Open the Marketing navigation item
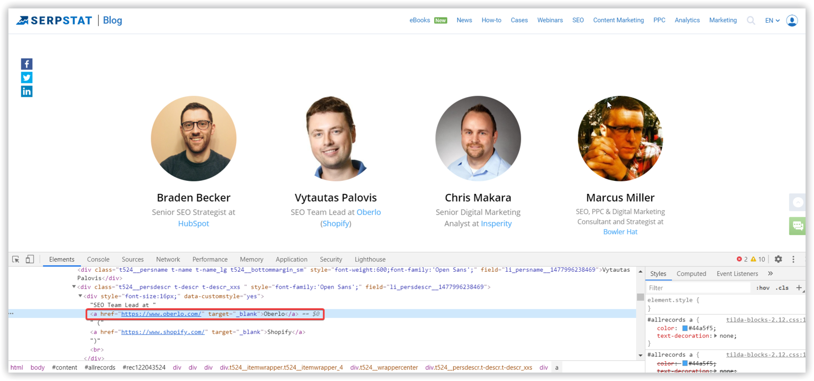The image size is (814, 381). 722,20
